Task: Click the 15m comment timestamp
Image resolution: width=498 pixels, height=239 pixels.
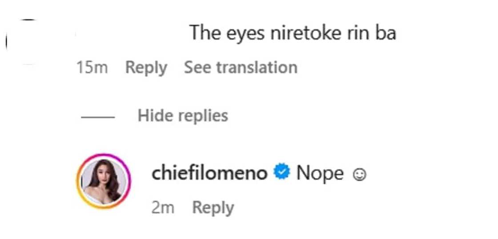Action: coord(92,68)
